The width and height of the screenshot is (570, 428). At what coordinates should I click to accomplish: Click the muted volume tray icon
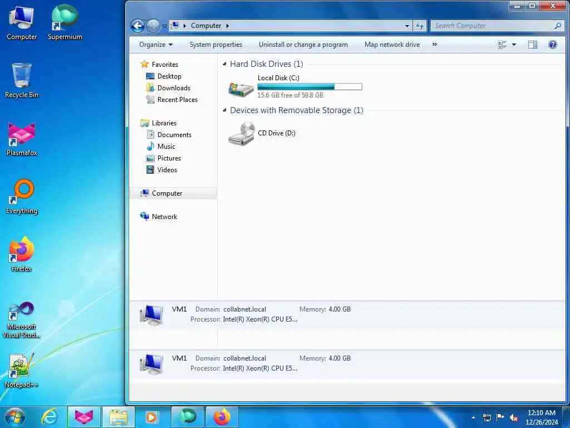pyautogui.click(x=514, y=418)
